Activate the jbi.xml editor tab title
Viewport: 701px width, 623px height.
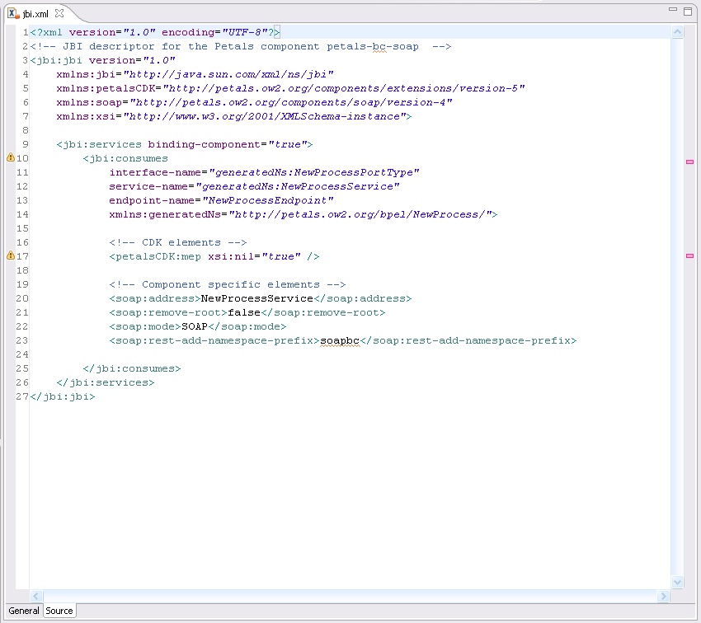coord(36,14)
